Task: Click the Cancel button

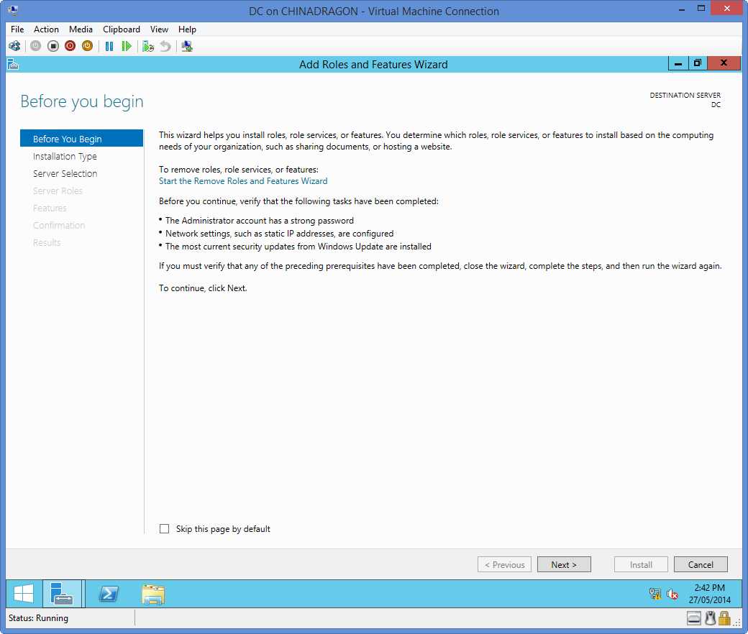Action: pyautogui.click(x=701, y=564)
